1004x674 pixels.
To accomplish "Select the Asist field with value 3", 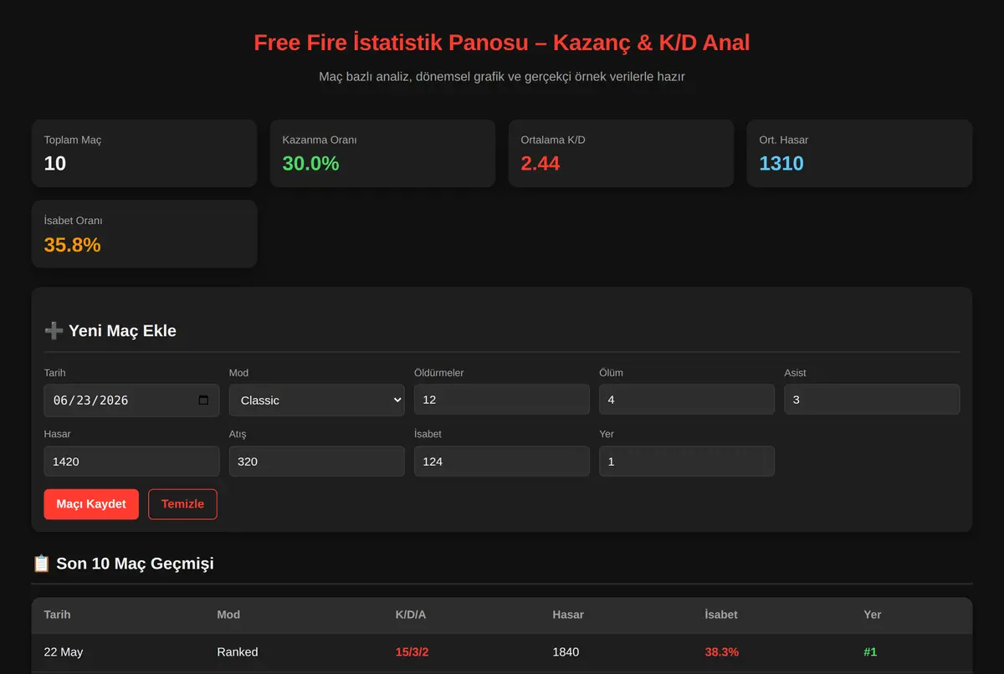I will (872, 400).
